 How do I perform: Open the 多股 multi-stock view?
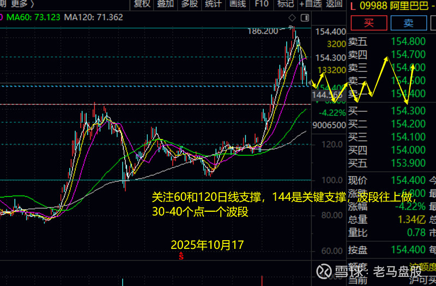click(189, 4)
